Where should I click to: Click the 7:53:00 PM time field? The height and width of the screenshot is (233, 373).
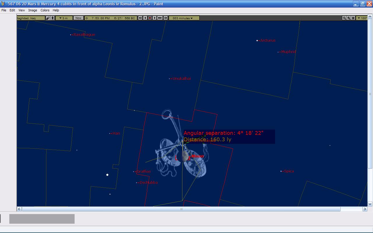[101, 18]
